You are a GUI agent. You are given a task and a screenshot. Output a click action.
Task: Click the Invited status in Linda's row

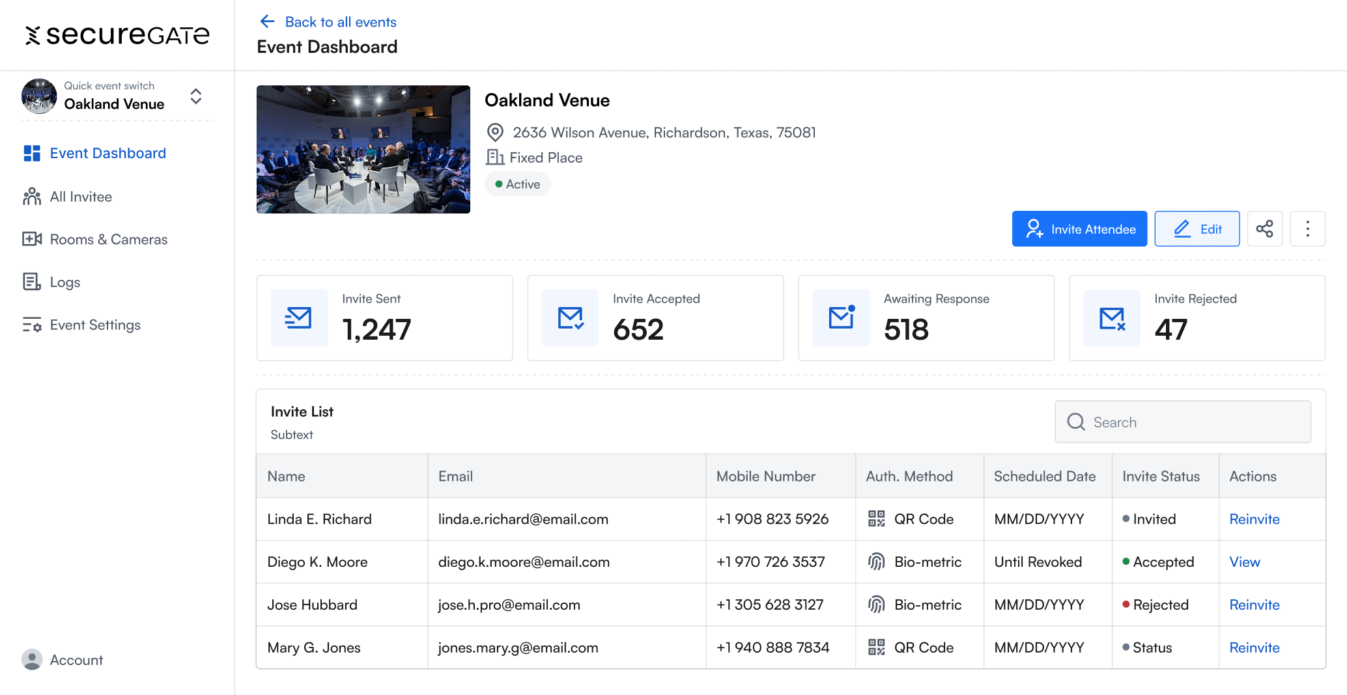click(x=1149, y=519)
